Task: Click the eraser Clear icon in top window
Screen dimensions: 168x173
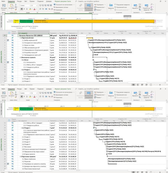Action: [152, 7]
